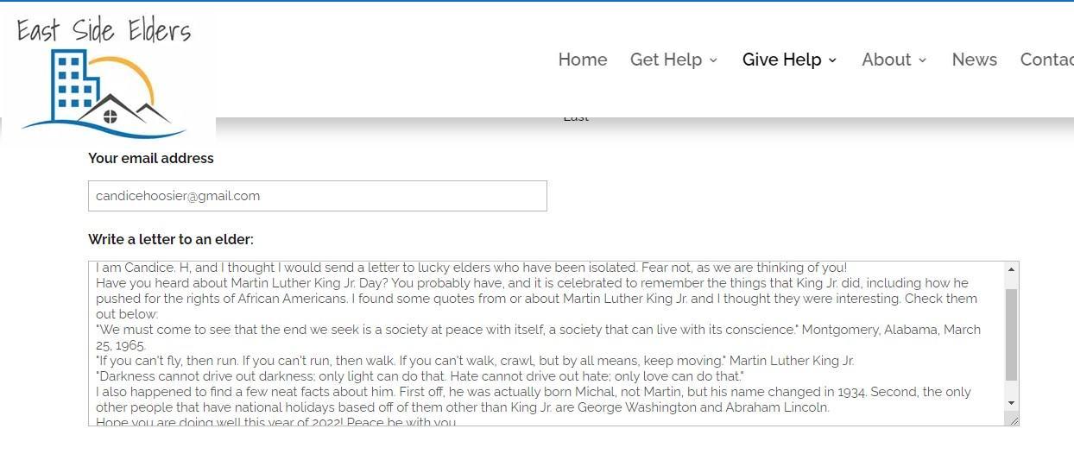Click the email address input field

point(318,196)
